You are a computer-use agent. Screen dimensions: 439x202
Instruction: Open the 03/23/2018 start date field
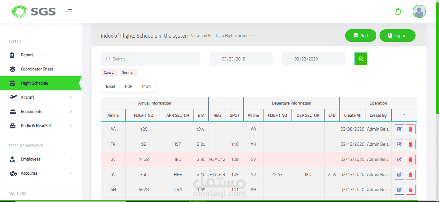click(x=241, y=59)
